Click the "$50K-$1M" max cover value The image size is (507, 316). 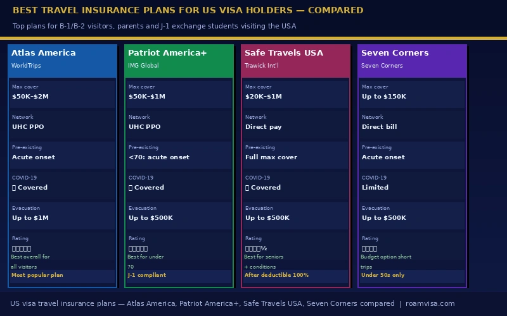pos(147,97)
